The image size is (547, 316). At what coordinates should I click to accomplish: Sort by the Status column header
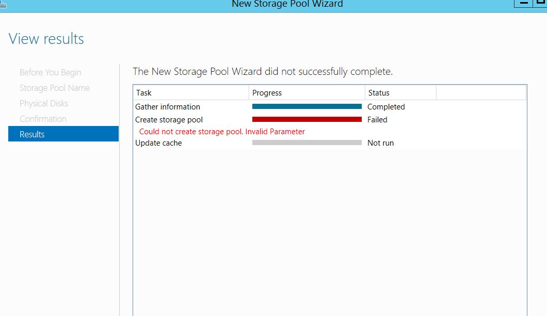[400, 92]
